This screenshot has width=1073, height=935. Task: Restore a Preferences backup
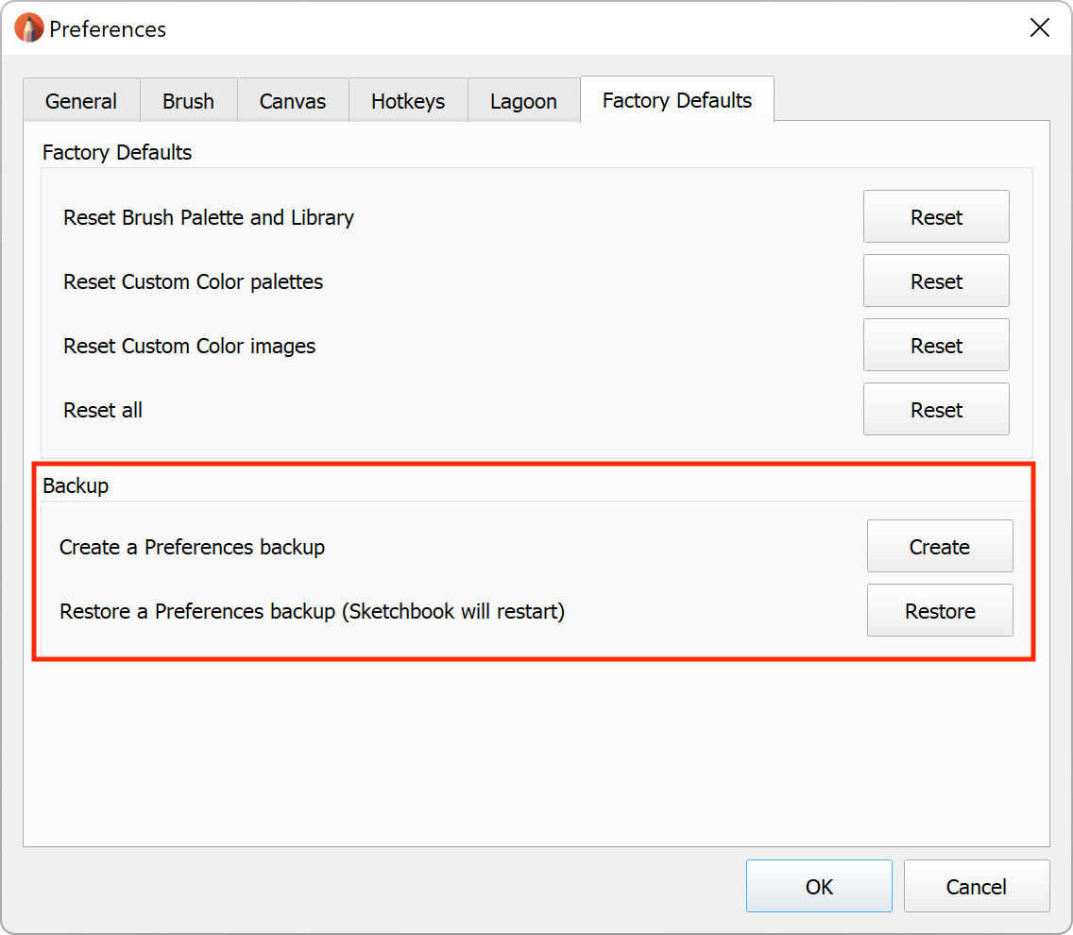(x=940, y=611)
